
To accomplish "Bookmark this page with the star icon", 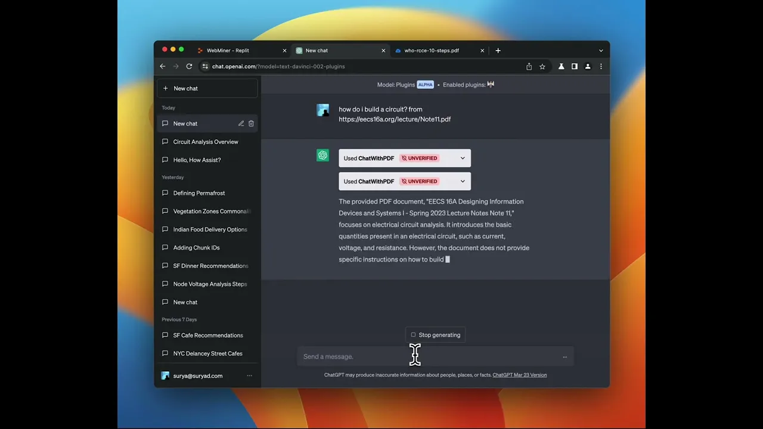I will 542,67.
